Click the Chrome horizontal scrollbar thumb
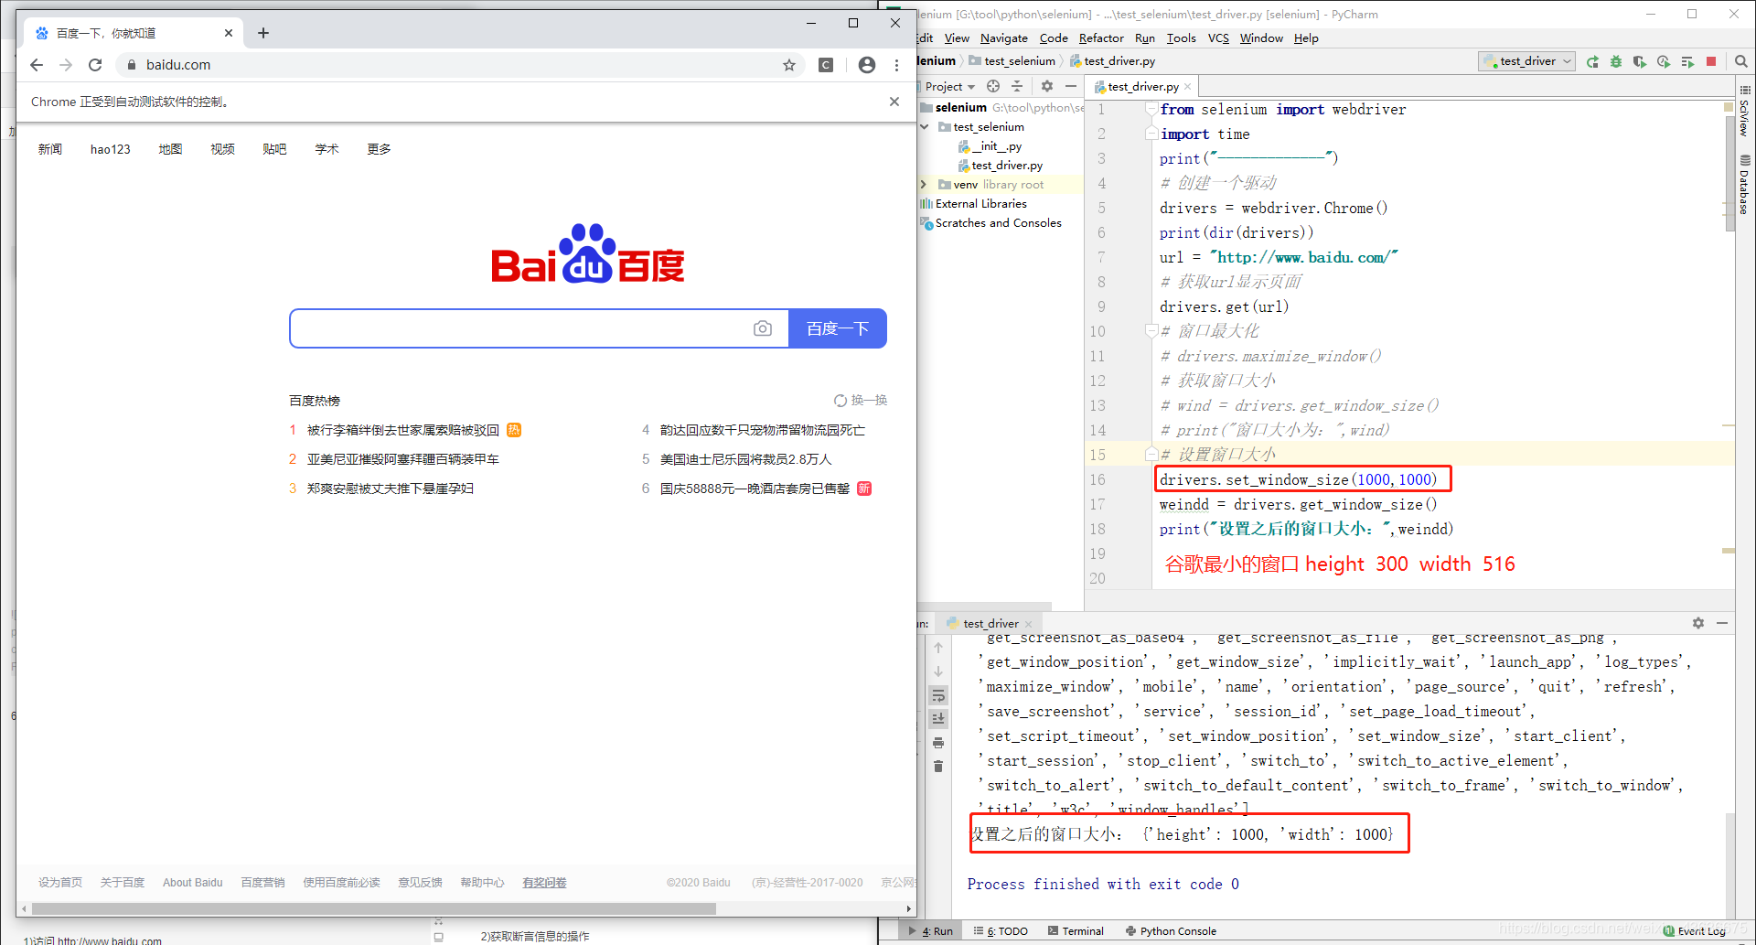Viewport: 1756px width, 945px height. pos(374,908)
